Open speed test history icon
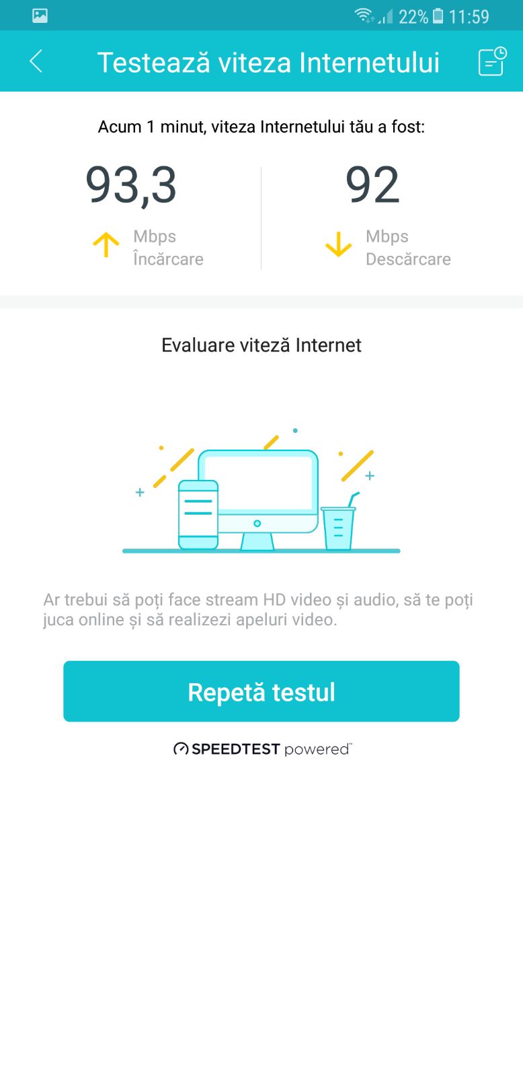The width and height of the screenshot is (523, 1077). [492, 62]
